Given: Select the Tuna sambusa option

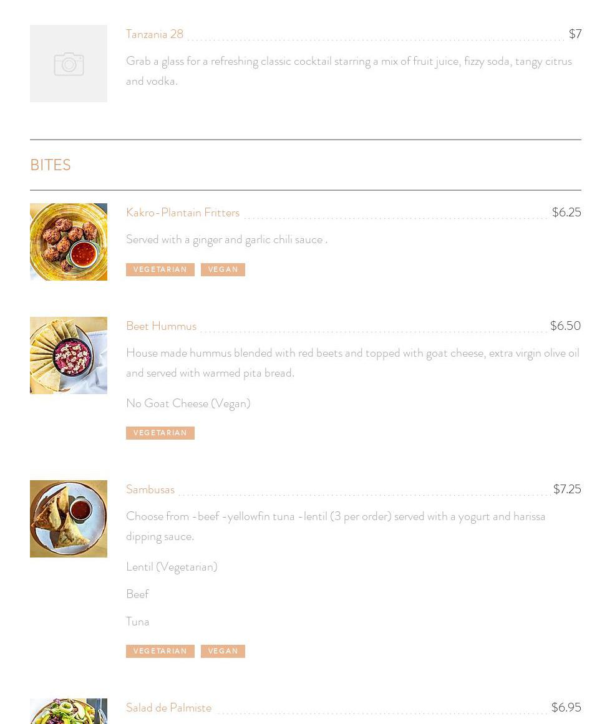Looking at the screenshot, I should [x=137, y=622].
